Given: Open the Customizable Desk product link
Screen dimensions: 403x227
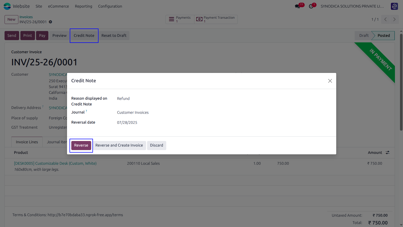Looking at the screenshot, I should 55,163.
